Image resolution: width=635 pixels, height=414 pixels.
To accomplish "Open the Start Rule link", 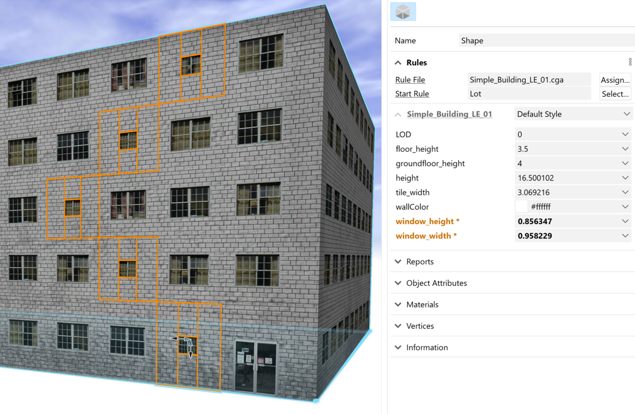I will pos(412,94).
